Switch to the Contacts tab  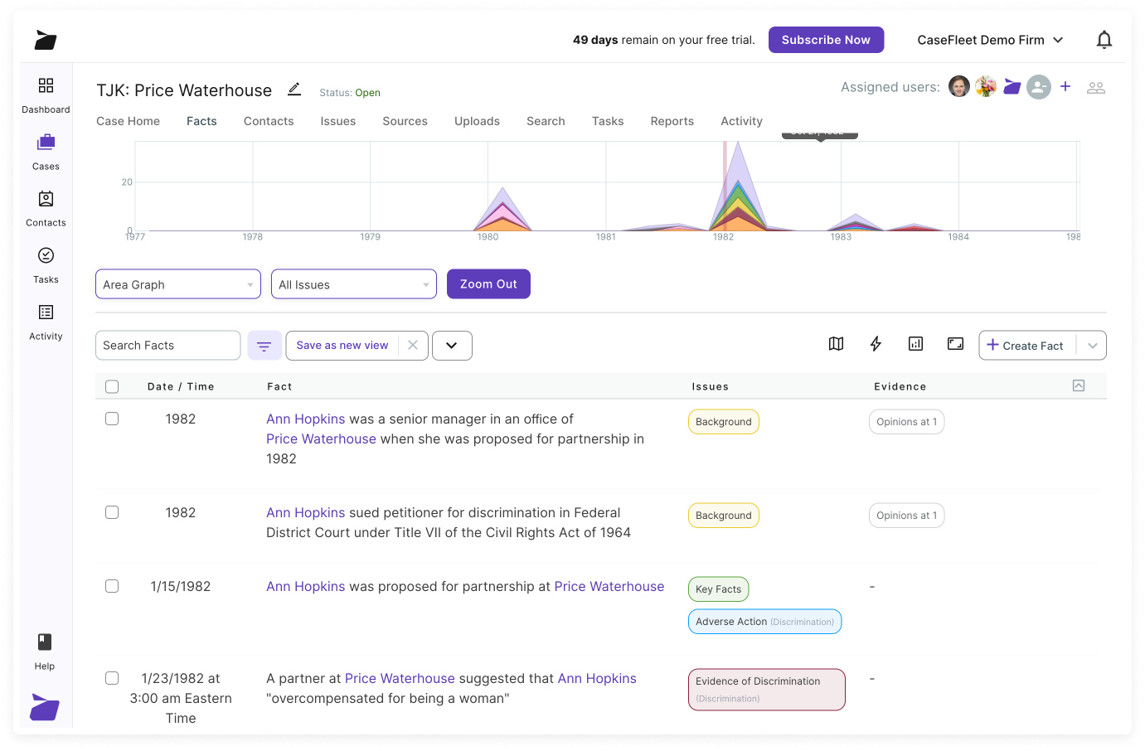tap(268, 121)
